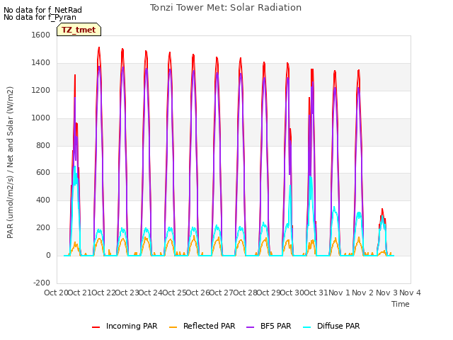Click the red Incoming PAR legend swatch

tap(96, 327)
